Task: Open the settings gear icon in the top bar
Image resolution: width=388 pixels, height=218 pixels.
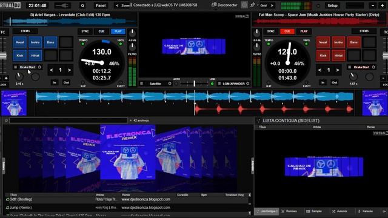Action: coord(244,5)
